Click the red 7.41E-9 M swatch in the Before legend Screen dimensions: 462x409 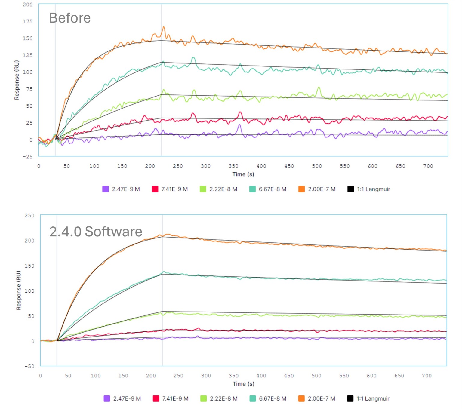(155, 189)
